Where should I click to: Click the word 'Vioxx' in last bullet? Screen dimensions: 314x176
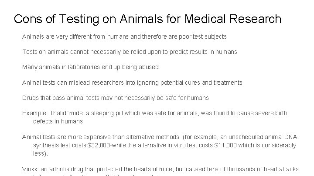click(31, 169)
